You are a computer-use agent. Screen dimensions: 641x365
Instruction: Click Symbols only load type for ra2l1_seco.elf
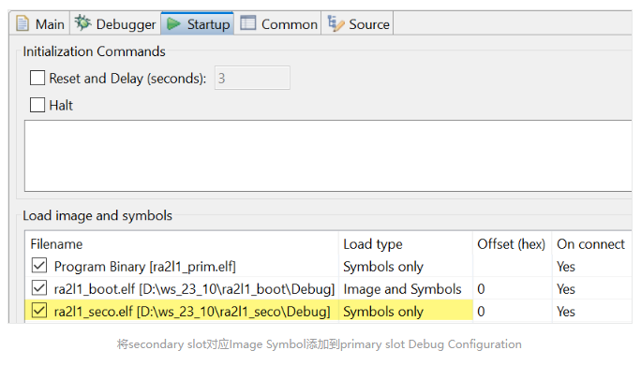[x=383, y=312]
